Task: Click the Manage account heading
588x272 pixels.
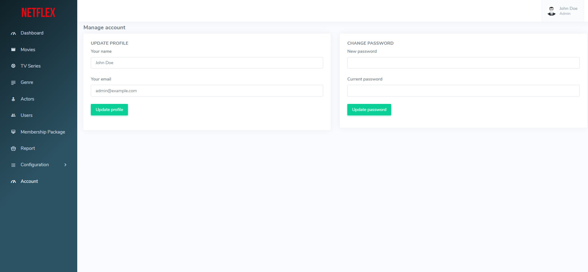Action: pos(104,27)
